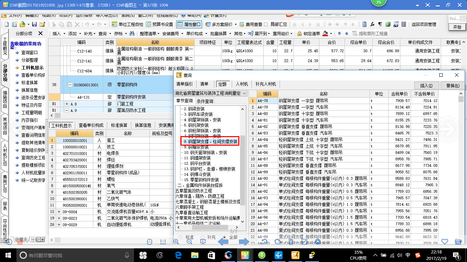
Task: Expand the A.8 门窗工程 row
Action: [67, 104]
